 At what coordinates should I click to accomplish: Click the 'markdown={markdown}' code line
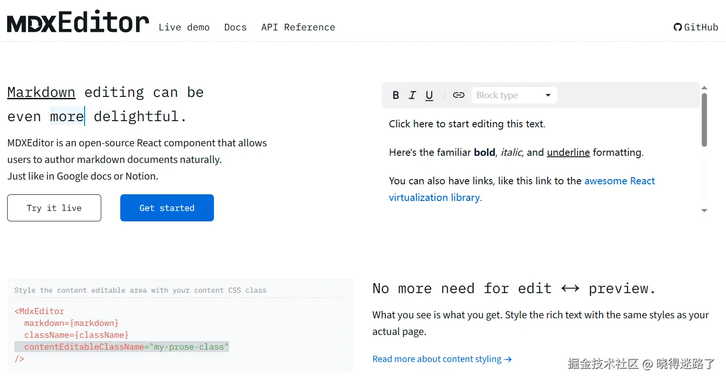71,323
